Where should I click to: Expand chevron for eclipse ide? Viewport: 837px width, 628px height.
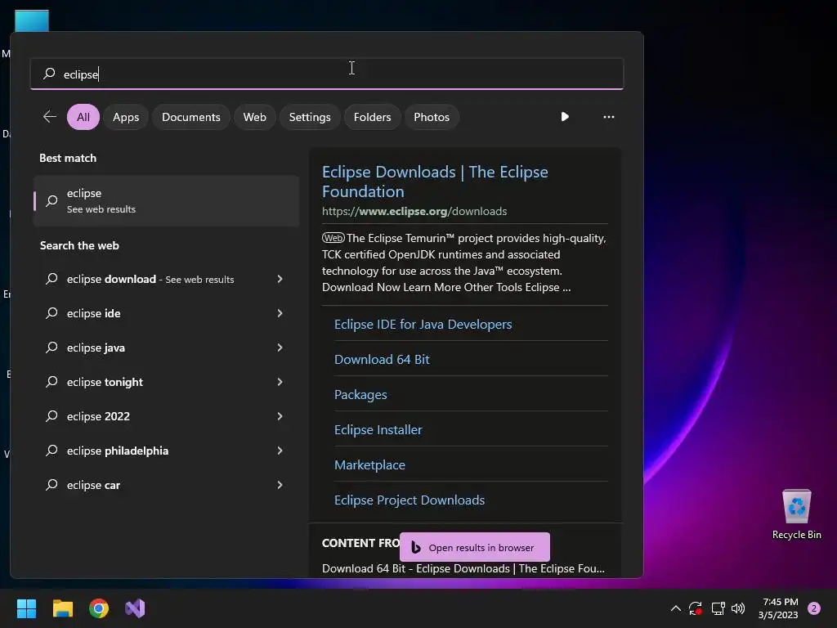point(280,313)
